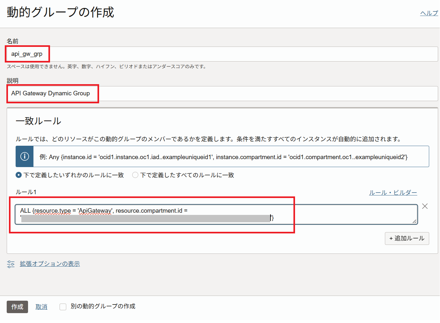The width and height of the screenshot is (440, 323).
Task: Open the ヘルプ link
Action: pyautogui.click(x=429, y=13)
